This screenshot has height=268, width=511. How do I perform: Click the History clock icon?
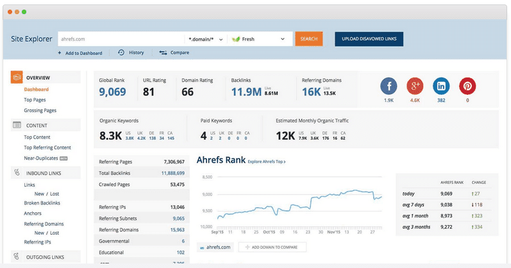coord(121,53)
